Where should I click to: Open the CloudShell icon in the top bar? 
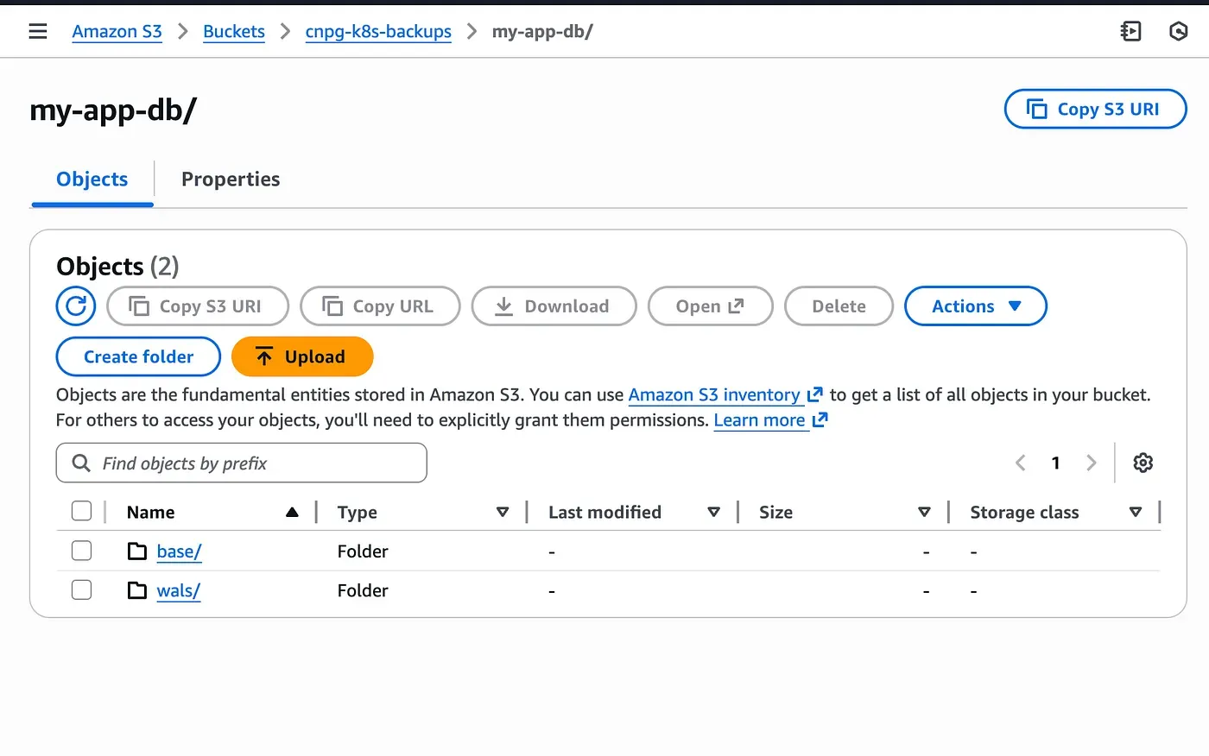1130,30
